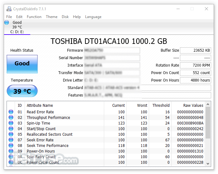
Task: Click the status orb for Power-On Hours
Action: 11,151
